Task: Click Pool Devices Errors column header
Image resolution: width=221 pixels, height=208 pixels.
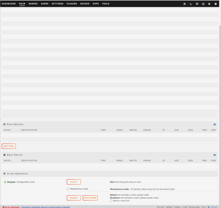Action: pyautogui.click(x=147, y=130)
